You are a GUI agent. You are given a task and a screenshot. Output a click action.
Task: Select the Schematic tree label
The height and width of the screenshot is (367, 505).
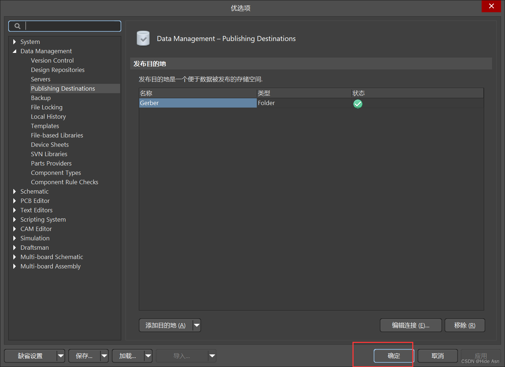click(x=35, y=191)
